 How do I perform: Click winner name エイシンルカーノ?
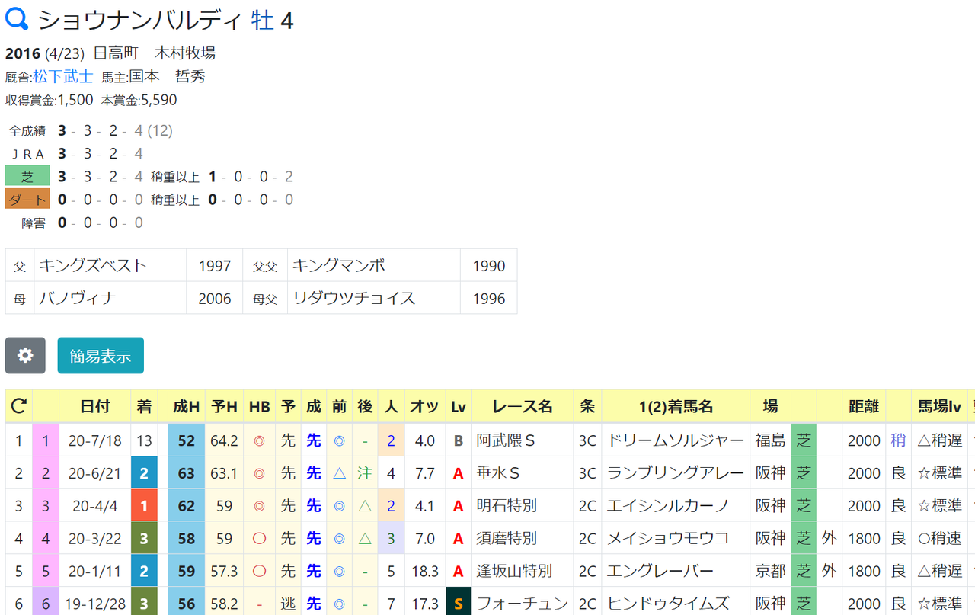(668, 506)
